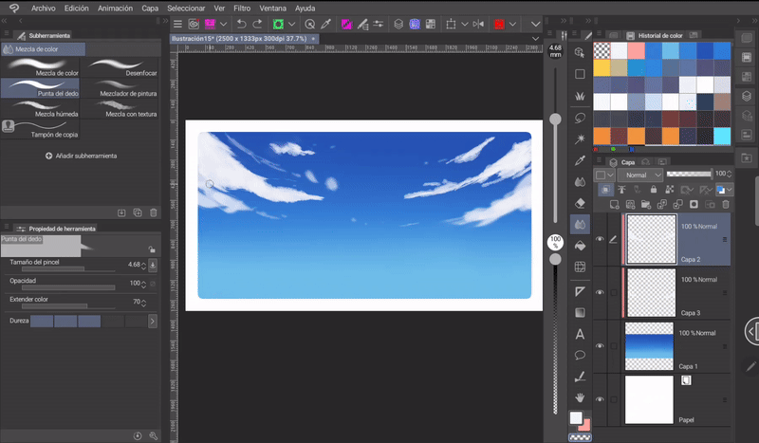Select the Balloon speech bubble tool

(x=580, y=356)
